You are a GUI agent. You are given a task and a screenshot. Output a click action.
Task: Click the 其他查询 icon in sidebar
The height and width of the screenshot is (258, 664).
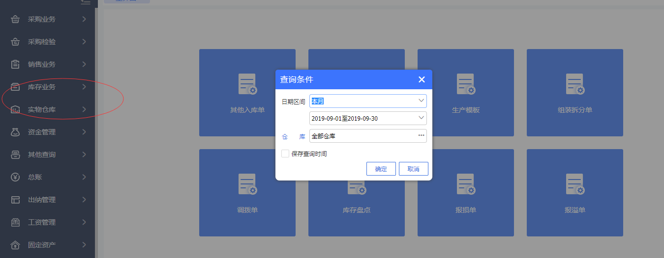click(x=16, y=155)
